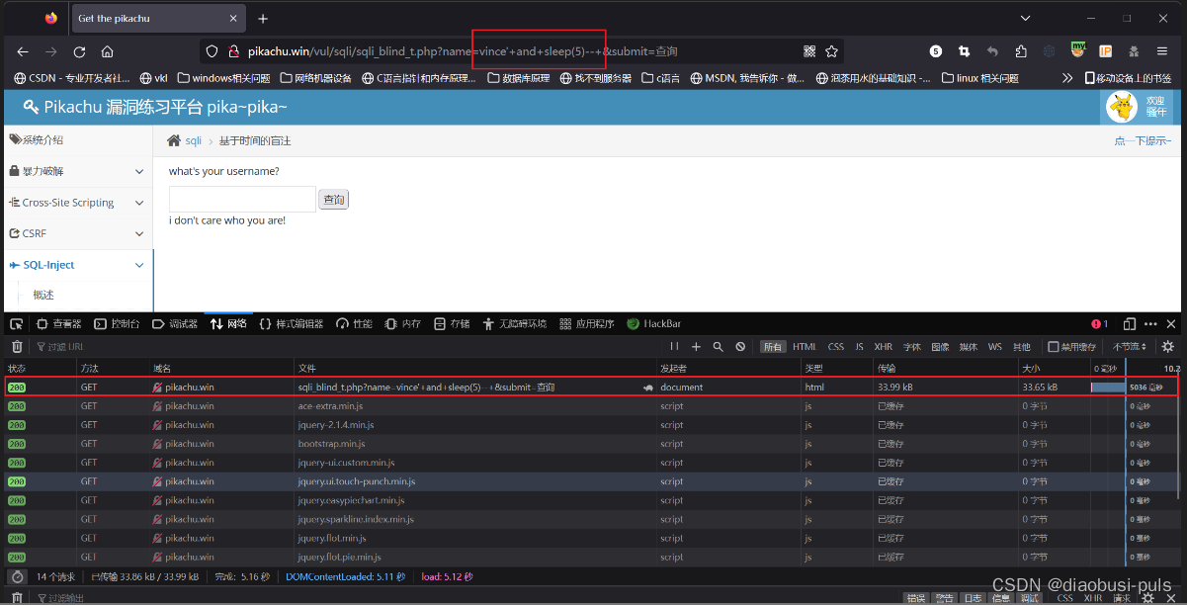This screenshot has width=1187, height=605.
Task: Pause network recording in DevTools
Action: pos(674,347)
